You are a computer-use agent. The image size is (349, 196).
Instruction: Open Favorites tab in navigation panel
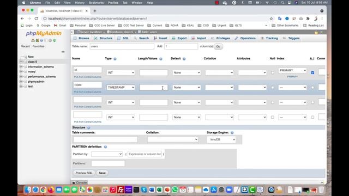[38, 46]
